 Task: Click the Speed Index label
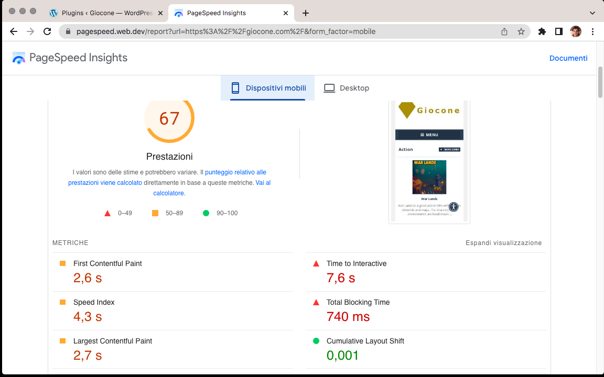[x=94, y=302]
